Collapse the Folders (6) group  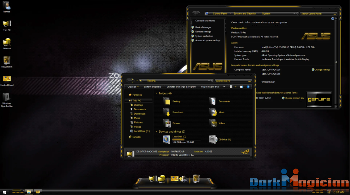click(156, 94)
